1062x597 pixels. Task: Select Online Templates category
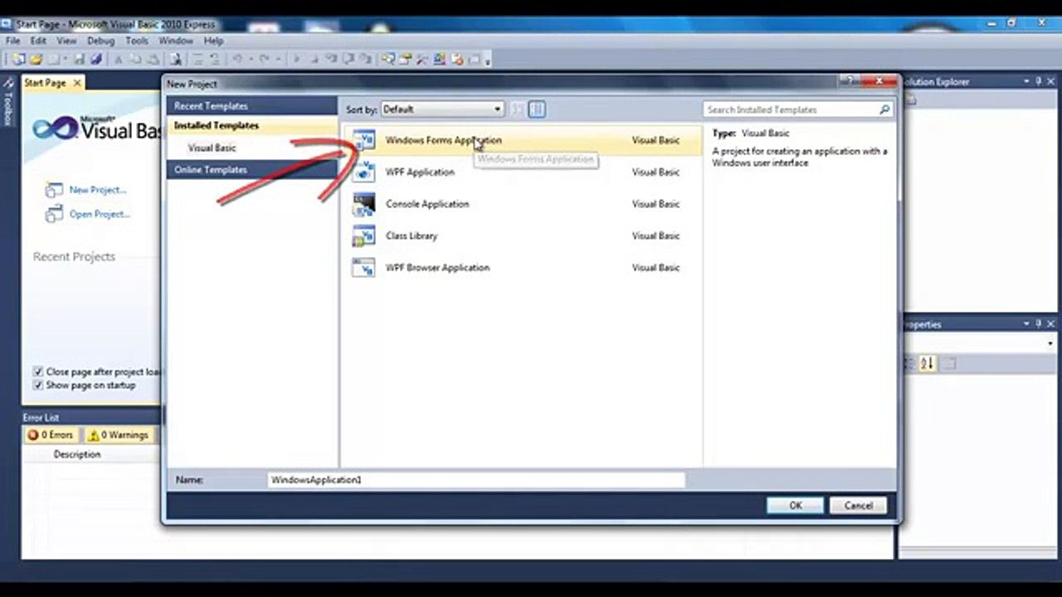251,169
